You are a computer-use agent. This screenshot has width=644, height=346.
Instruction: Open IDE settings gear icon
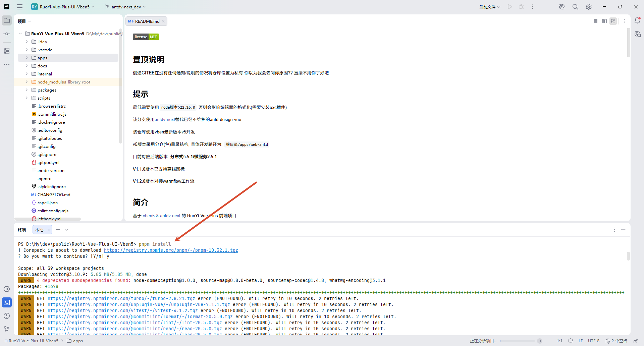pyautogui.click(x=589, y=7)
